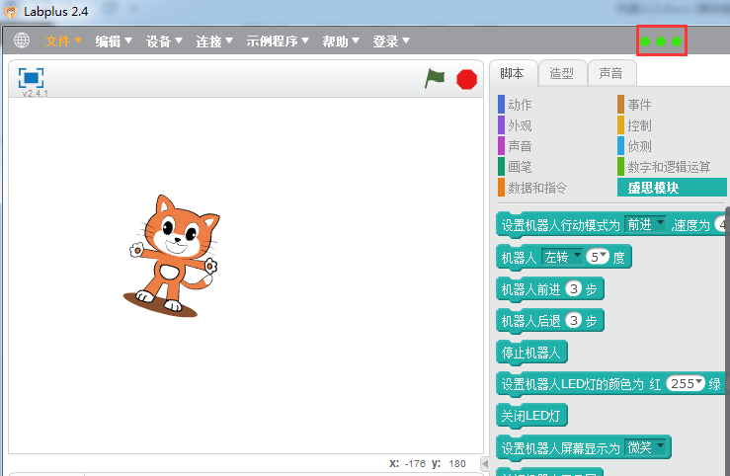This screenshot has width=730, height=476.
Task: Click the middle green status dot
Action: point(661,41)
